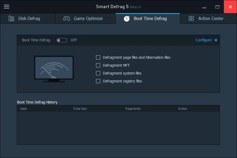This screenshot has width=237, height=158.
Task: Minimize the Smart Defrag window
Action: click(204, 7)
